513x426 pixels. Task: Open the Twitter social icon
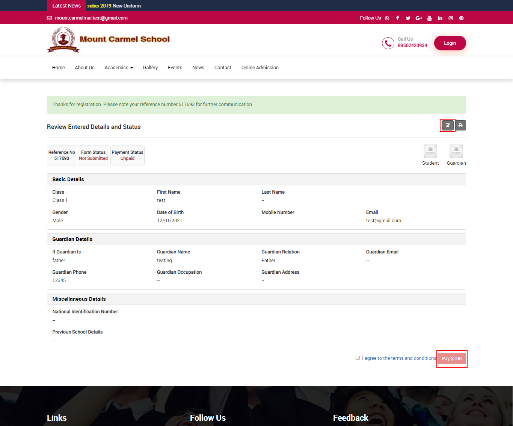coord(408,18)
